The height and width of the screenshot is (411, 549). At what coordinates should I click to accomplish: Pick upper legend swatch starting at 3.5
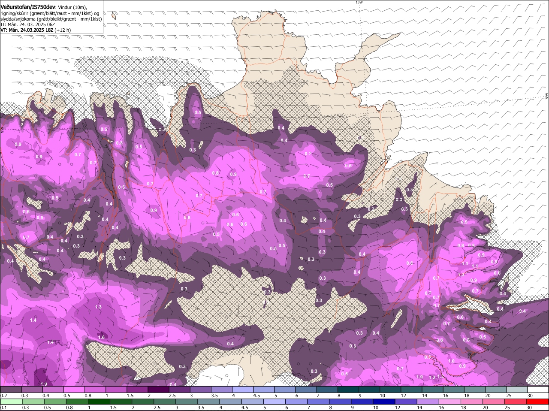coord(221,390)
